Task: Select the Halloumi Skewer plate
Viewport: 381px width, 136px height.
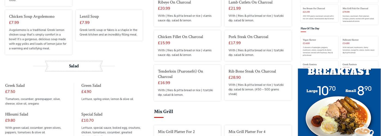Action: click(x=359, y=47)
